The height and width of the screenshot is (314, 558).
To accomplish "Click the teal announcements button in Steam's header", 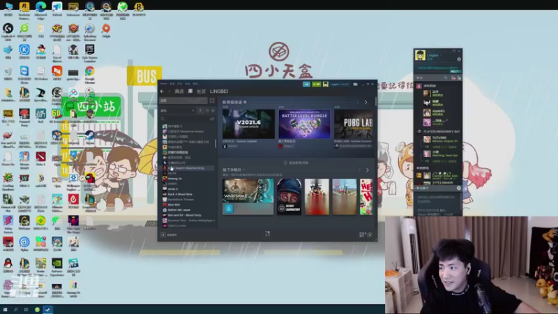I will tap(306, 84).
